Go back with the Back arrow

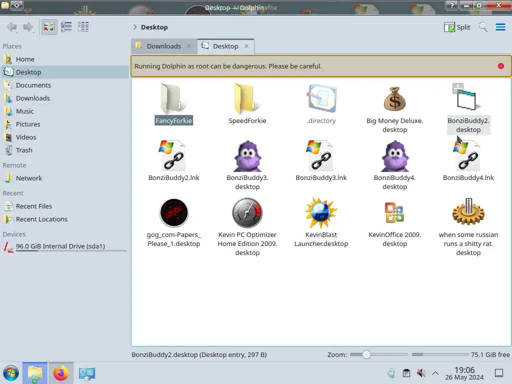point(12,27)
